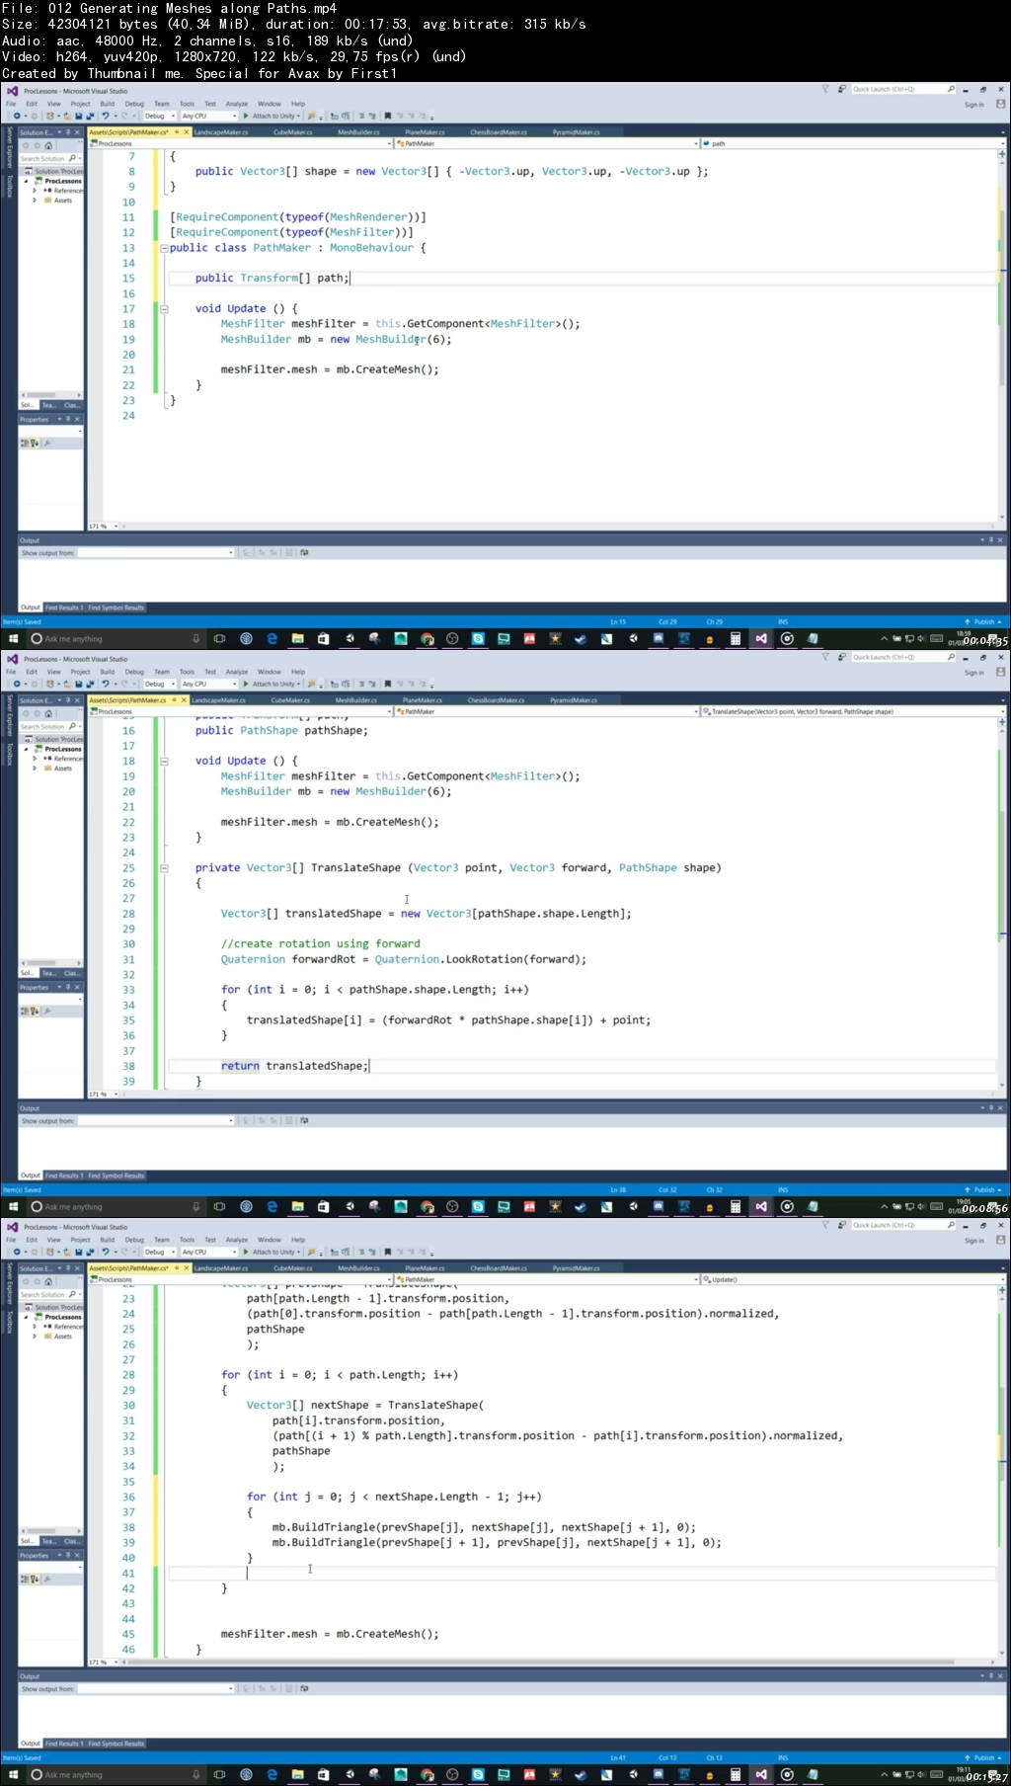Click word wrap icon in top Output toolbar
The width and height of the screenshot is (1011, 1786).
click(x=304, y=553)
